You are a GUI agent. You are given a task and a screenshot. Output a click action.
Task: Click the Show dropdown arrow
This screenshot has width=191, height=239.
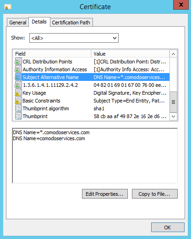coord(115,38)
